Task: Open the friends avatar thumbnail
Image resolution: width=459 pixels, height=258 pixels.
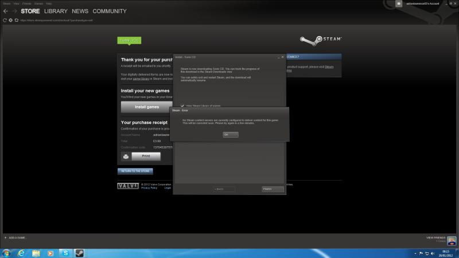Action: click(x=452, y=241)
